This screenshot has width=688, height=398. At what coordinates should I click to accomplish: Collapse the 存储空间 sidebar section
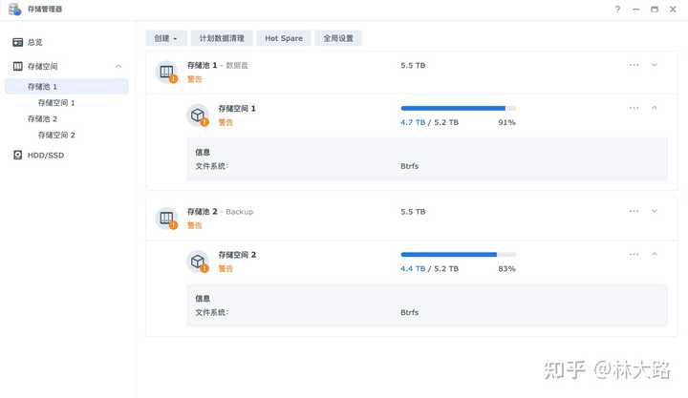pos(118,66)
